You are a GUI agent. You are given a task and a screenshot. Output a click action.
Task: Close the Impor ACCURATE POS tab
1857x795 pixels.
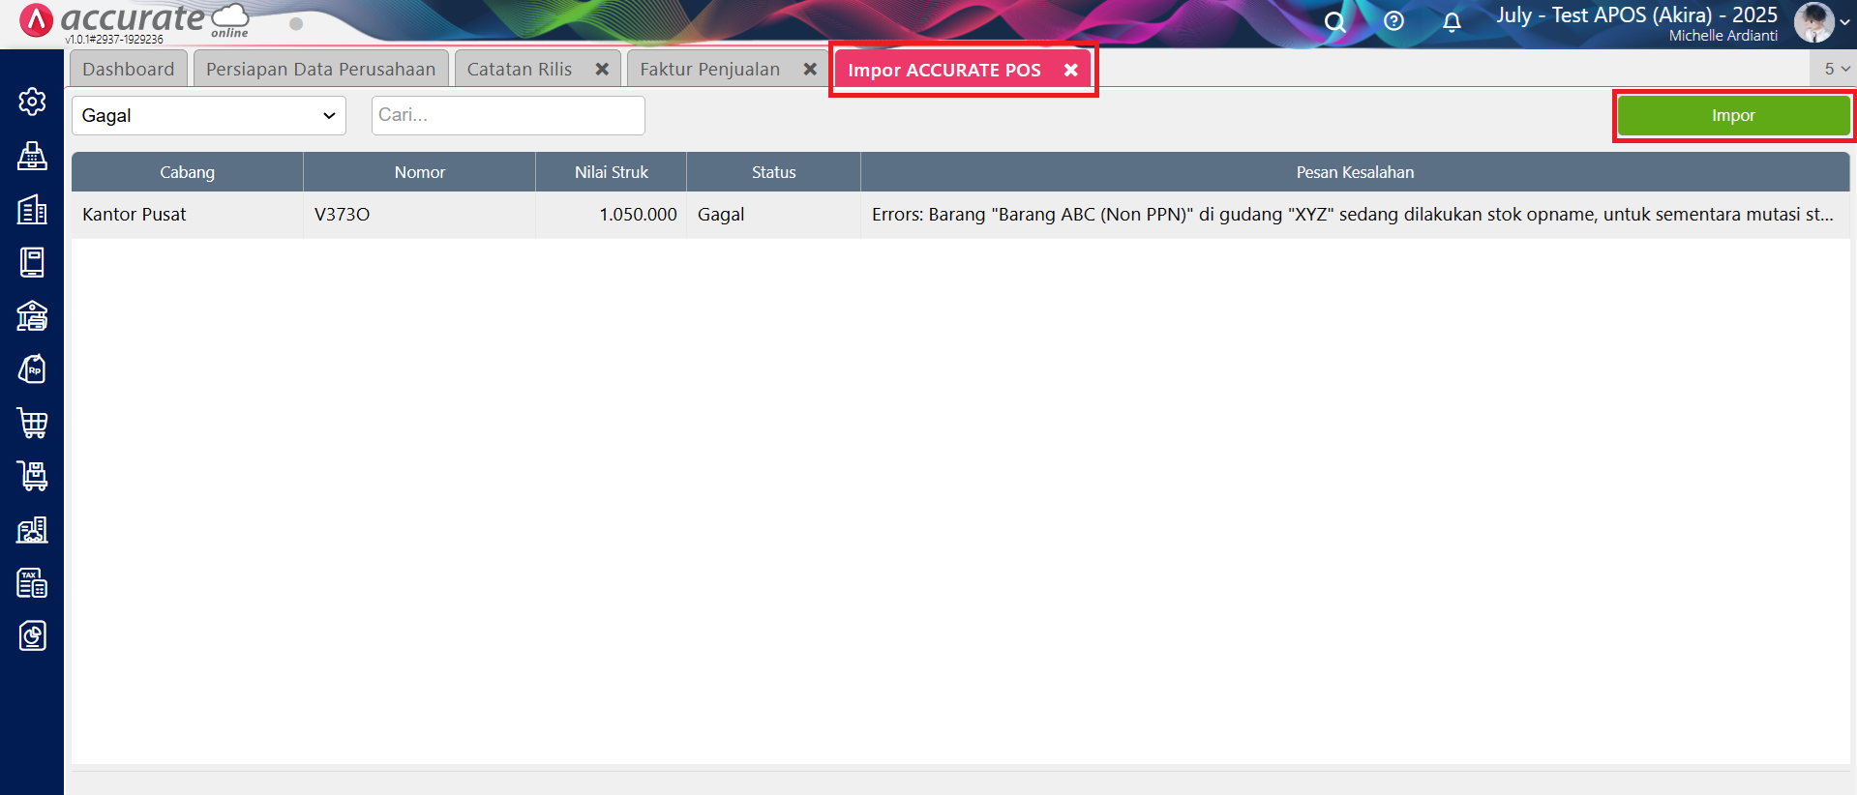(x=1070, y=70)
